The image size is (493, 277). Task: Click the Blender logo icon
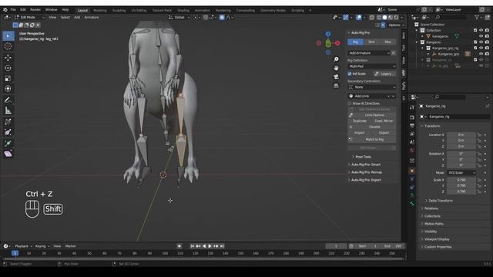click(5, 10)
